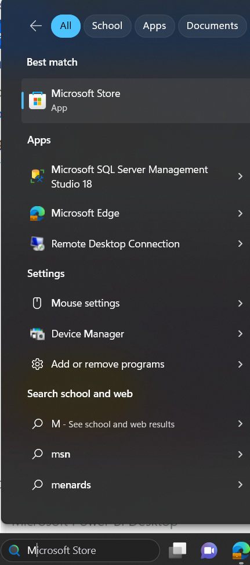The image size is (250, 565).
Task: Open the Teams chat taskbar icon
Action: (209, 550)
